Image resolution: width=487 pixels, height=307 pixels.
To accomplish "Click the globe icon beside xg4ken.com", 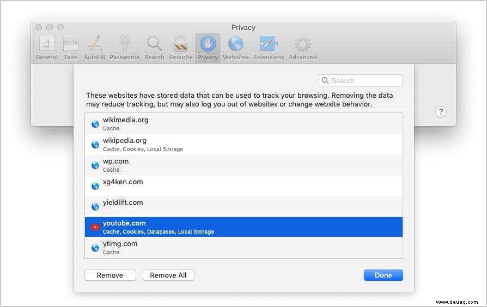I will click(x=95, y=186).
